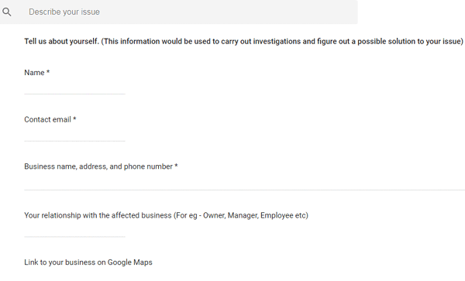Click the 'Contact email *' label
The height and width of the screenshot is (281, 465).
[x=50, y=119]
